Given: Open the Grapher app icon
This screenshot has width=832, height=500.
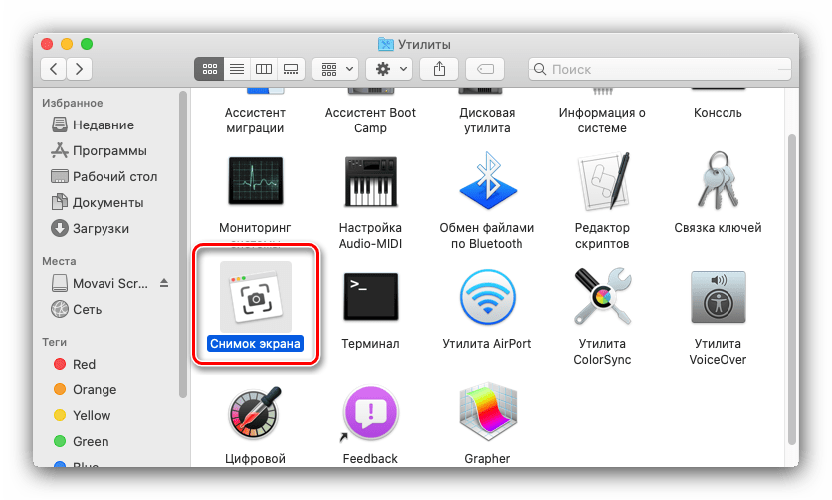Looking at the screenshot, I should click(487, 412).
